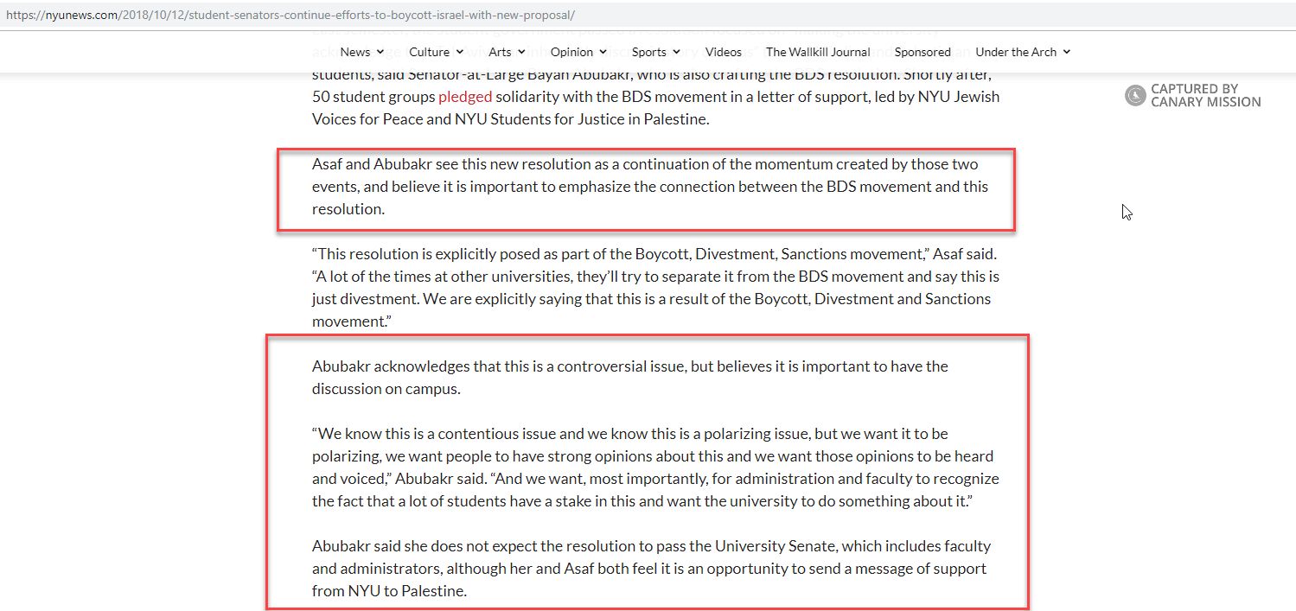Click the News menu label
This screenshot has height=611, width=1296.
coord(354,52)
